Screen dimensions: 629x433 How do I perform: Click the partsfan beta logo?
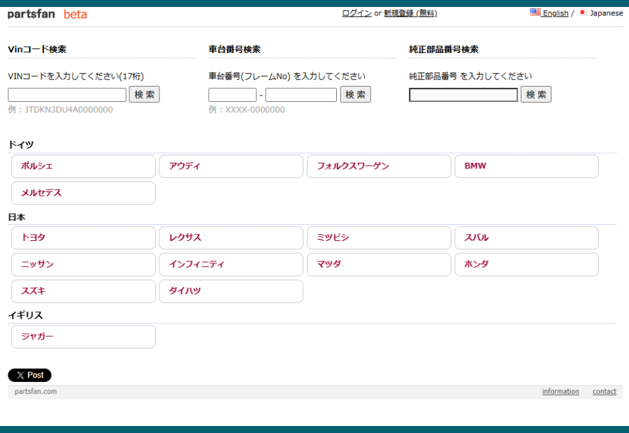point(47,14)
